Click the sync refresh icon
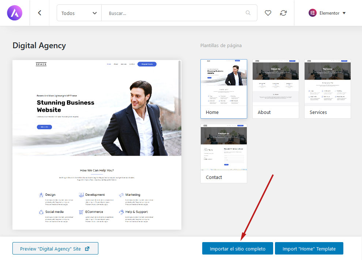The width and height of the screenshot is (362, 260). point(283,13)
